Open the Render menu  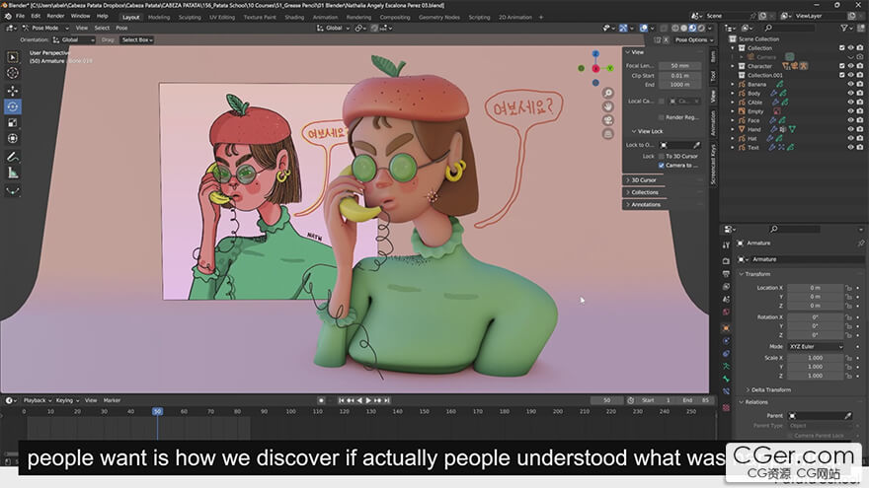(x=55, y=16)
